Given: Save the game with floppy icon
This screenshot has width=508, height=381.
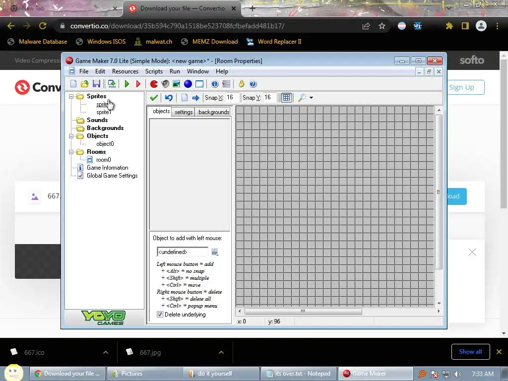Looking at the screenshot, I should [x=96, y=84].
